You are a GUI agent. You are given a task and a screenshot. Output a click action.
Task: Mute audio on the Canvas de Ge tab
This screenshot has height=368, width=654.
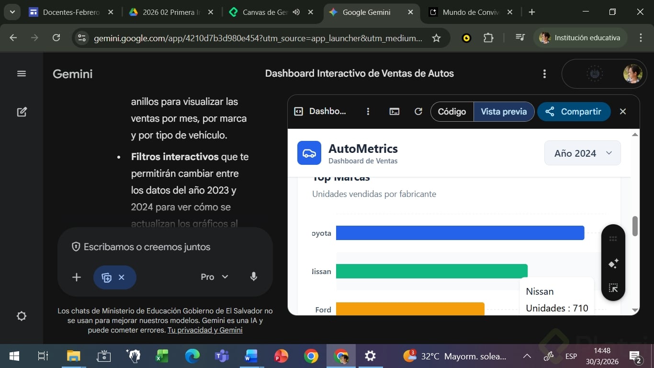296,12
